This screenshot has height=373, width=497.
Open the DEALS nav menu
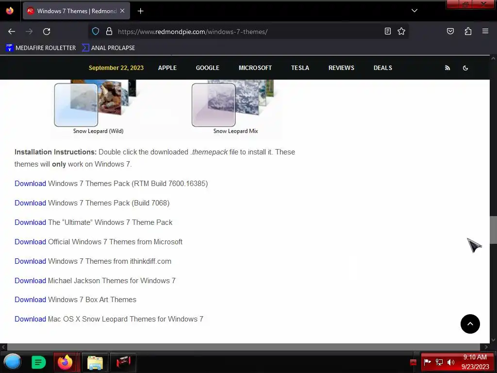[x=383, y=68]
